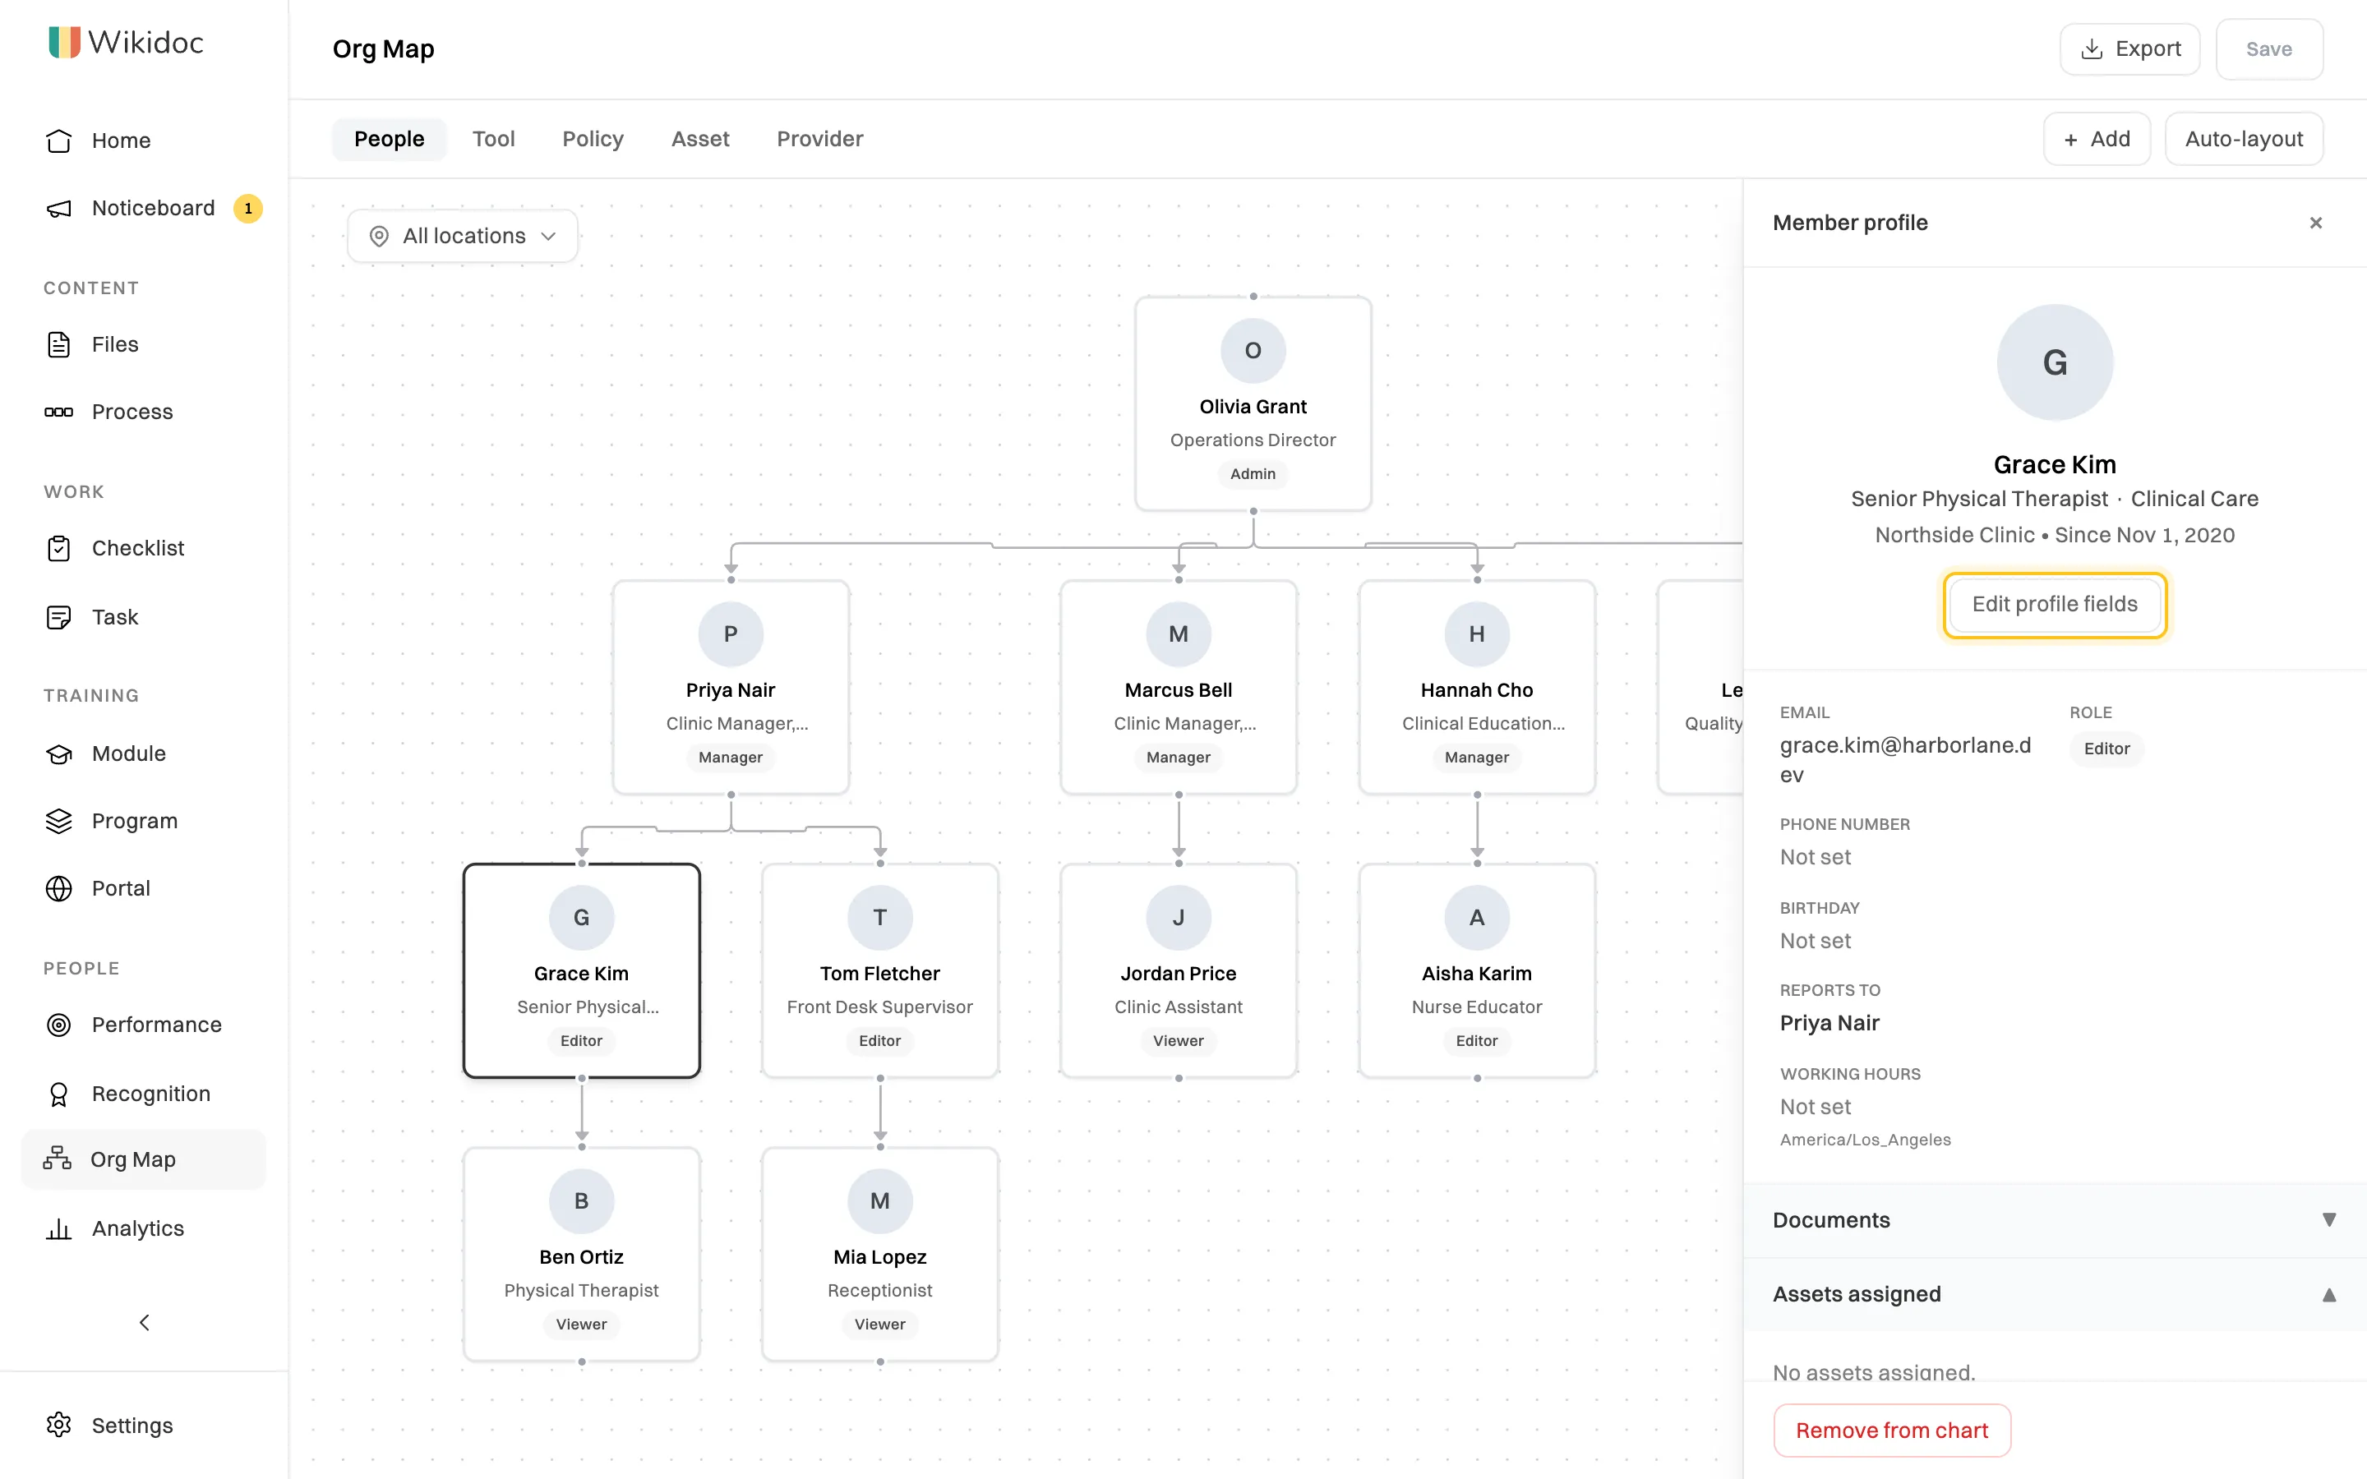
Task: Select the Ben Ortiz card
Action: click(x=582, y=1255)
